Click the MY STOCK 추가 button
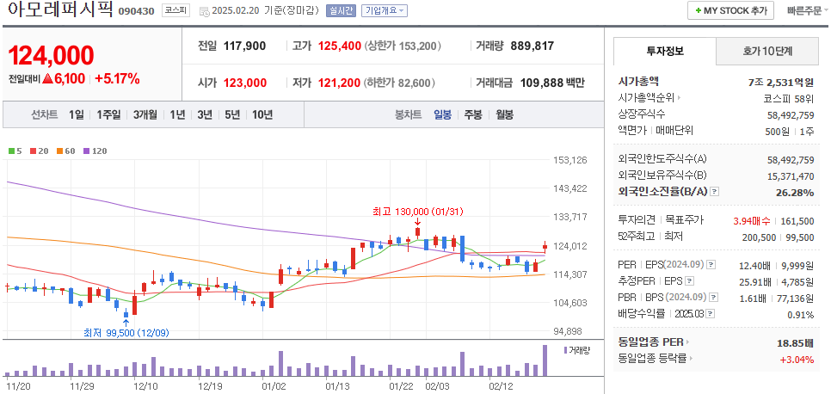The height and width of the screenshot is (394, 831). click(x=730, y=10)
